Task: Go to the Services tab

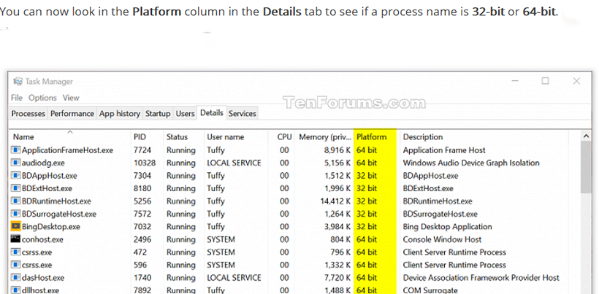Action: pos(243,114)
